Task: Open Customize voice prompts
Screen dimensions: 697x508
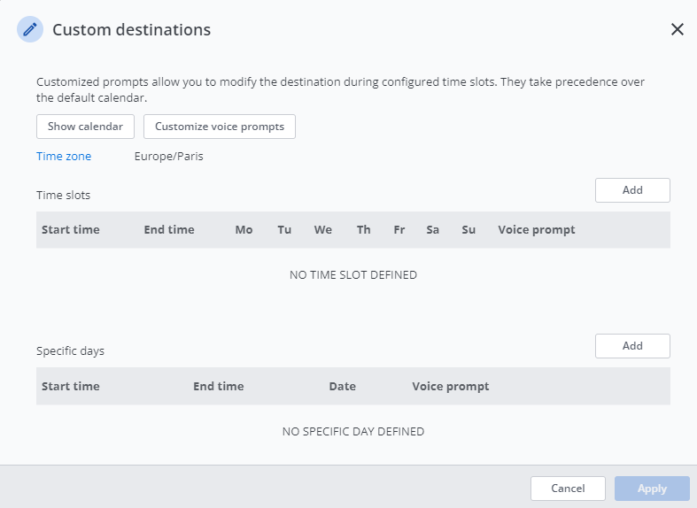Action: [x=220, y=127]
